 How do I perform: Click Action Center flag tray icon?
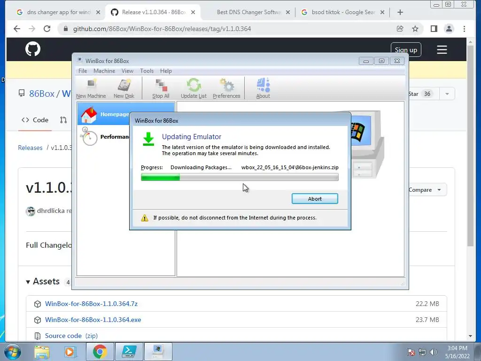pyautogui.click(x=411, y=352)
